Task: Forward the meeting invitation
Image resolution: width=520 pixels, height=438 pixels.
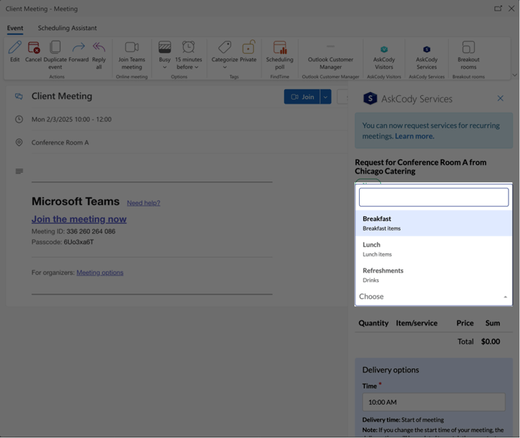Action: click(x=79, y=48)
